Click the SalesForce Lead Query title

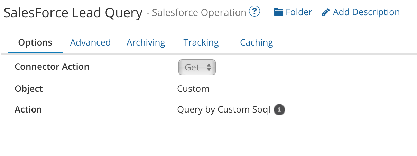[x=73, y=13]
